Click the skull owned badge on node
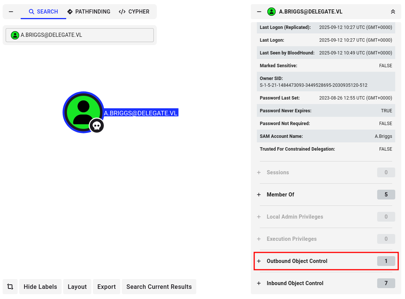The width and height of the screenshot is (405, 299). 97,125
